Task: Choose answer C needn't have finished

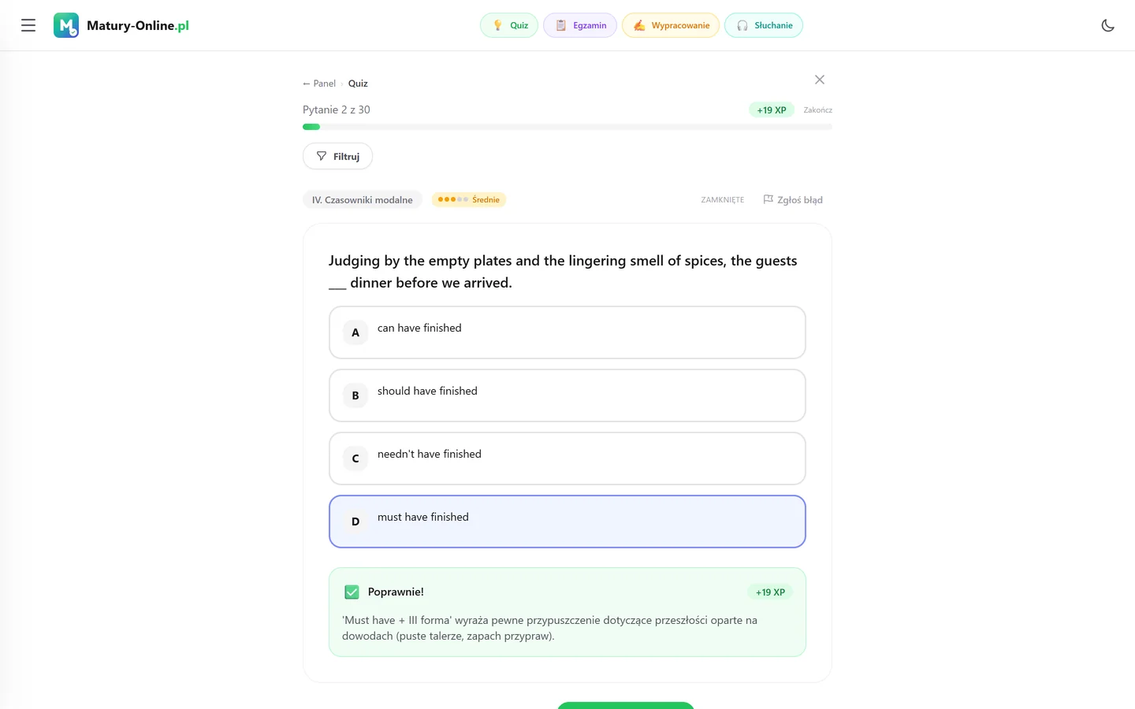Action: tap(567, 458)
